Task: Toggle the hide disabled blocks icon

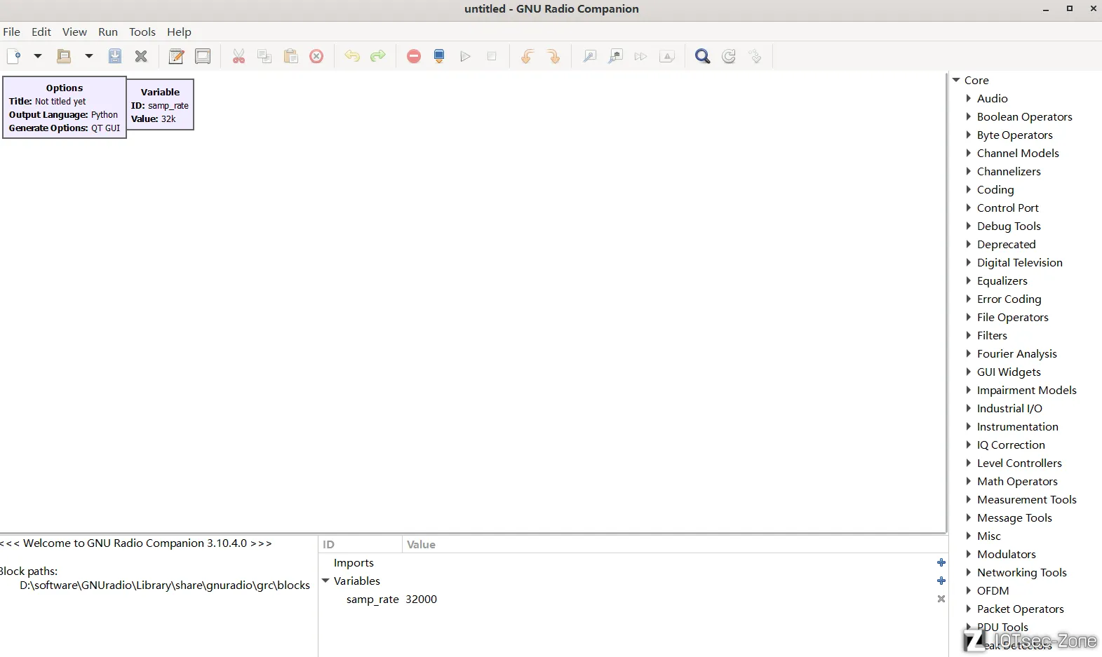Action: tap(667, 56)
